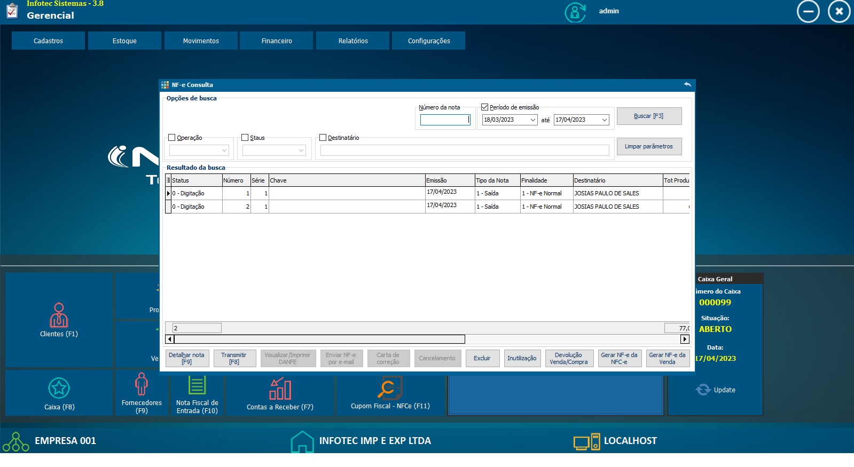Enable the Operação filter checkbox
This screenshot has height=467, width=854.
click(172, 138)
